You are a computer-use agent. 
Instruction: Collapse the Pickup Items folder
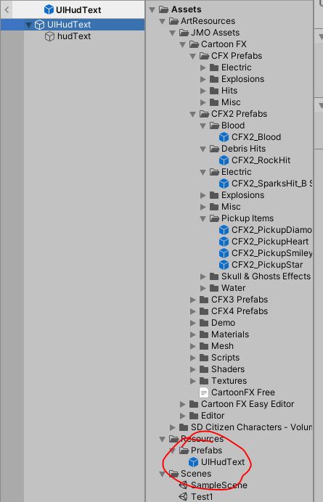[203, 218]
